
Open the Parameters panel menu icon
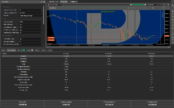(x=44, y=2)
